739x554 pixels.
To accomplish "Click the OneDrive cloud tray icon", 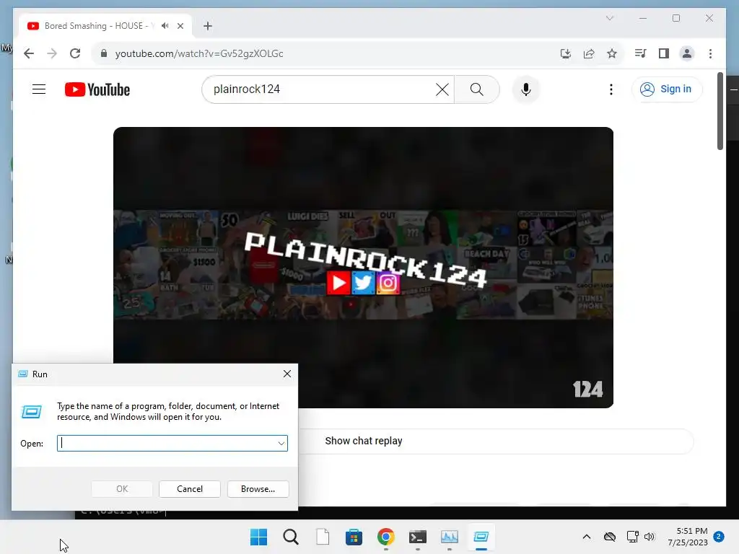I will pos(609,537).
